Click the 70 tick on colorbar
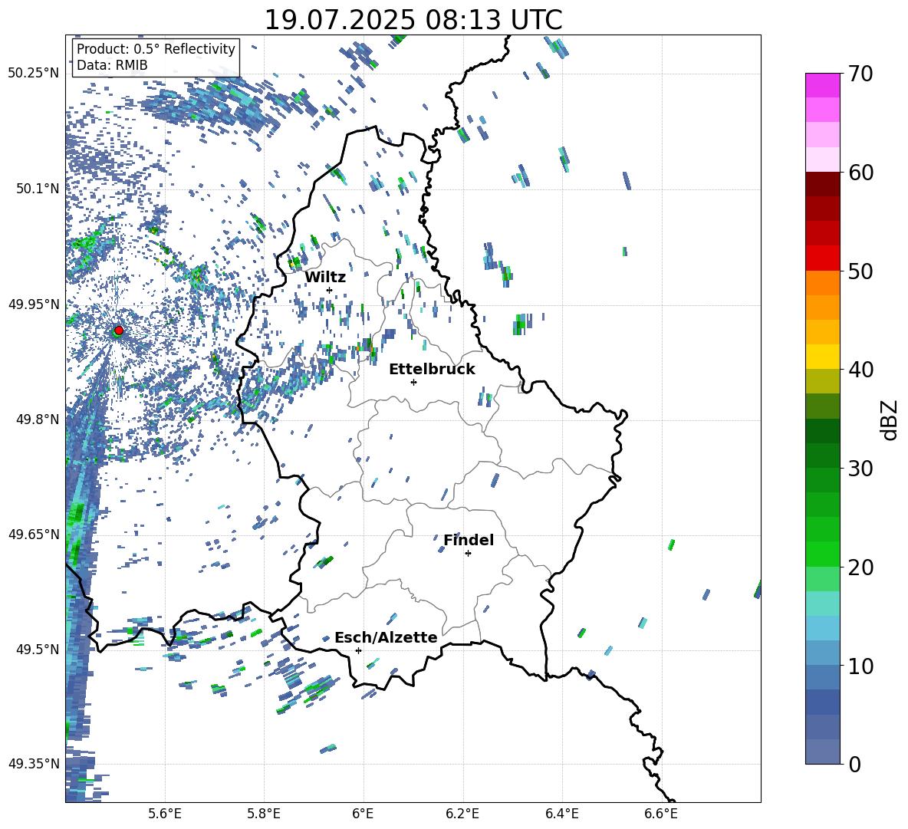Viewport: 908px width, 829px height. tap(860, 74)
